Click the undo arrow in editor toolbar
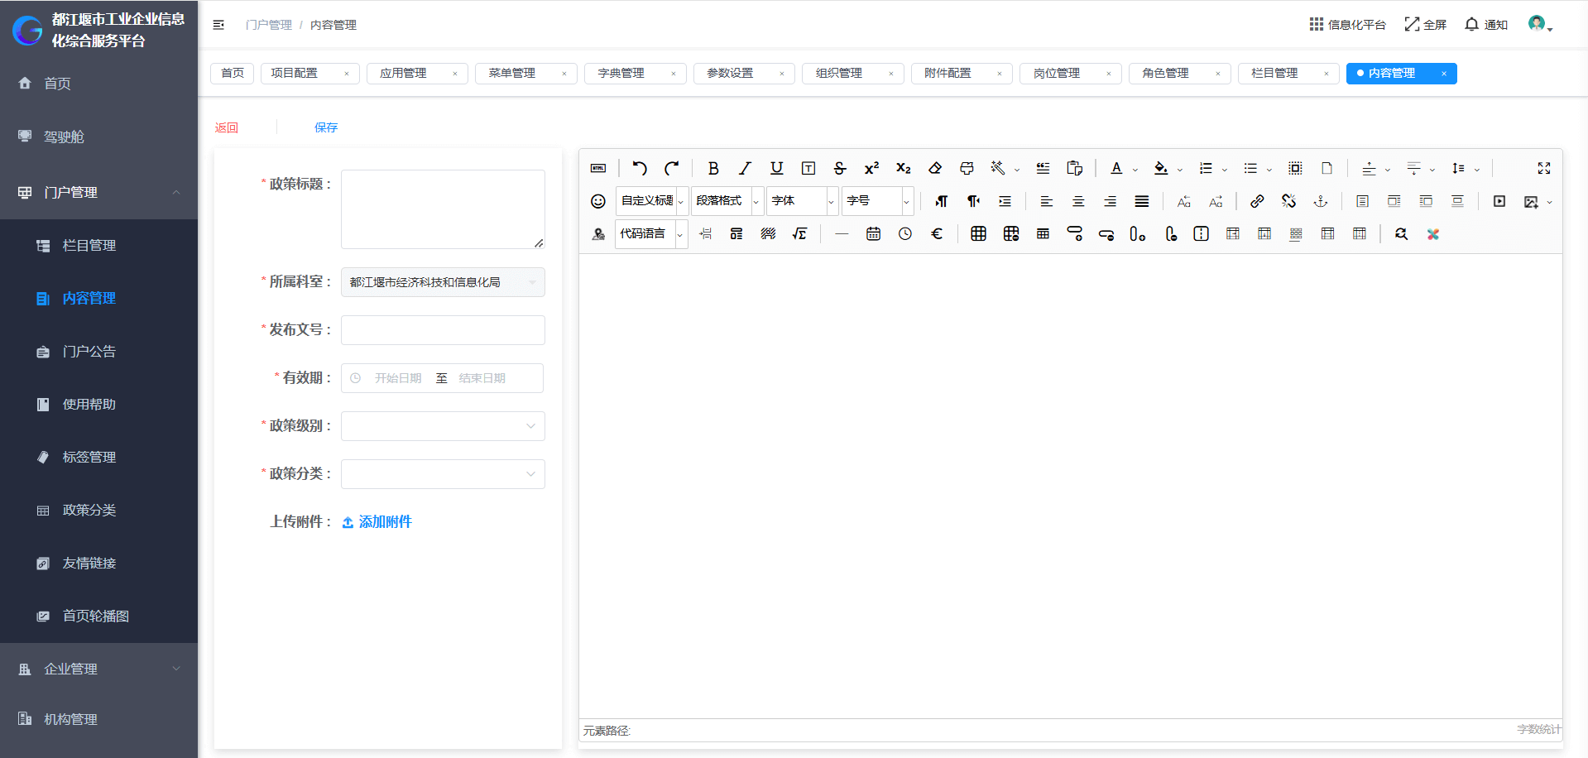This screenshot has height=758, width=1588. pyautogui.click(x=639, y=169)
